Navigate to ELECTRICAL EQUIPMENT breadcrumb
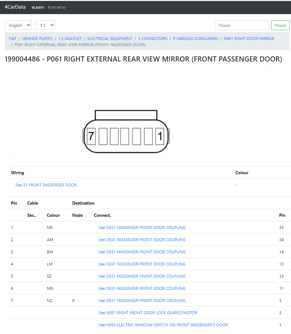The width and height of the screenshot is (291, 334). tap(110, 38)
